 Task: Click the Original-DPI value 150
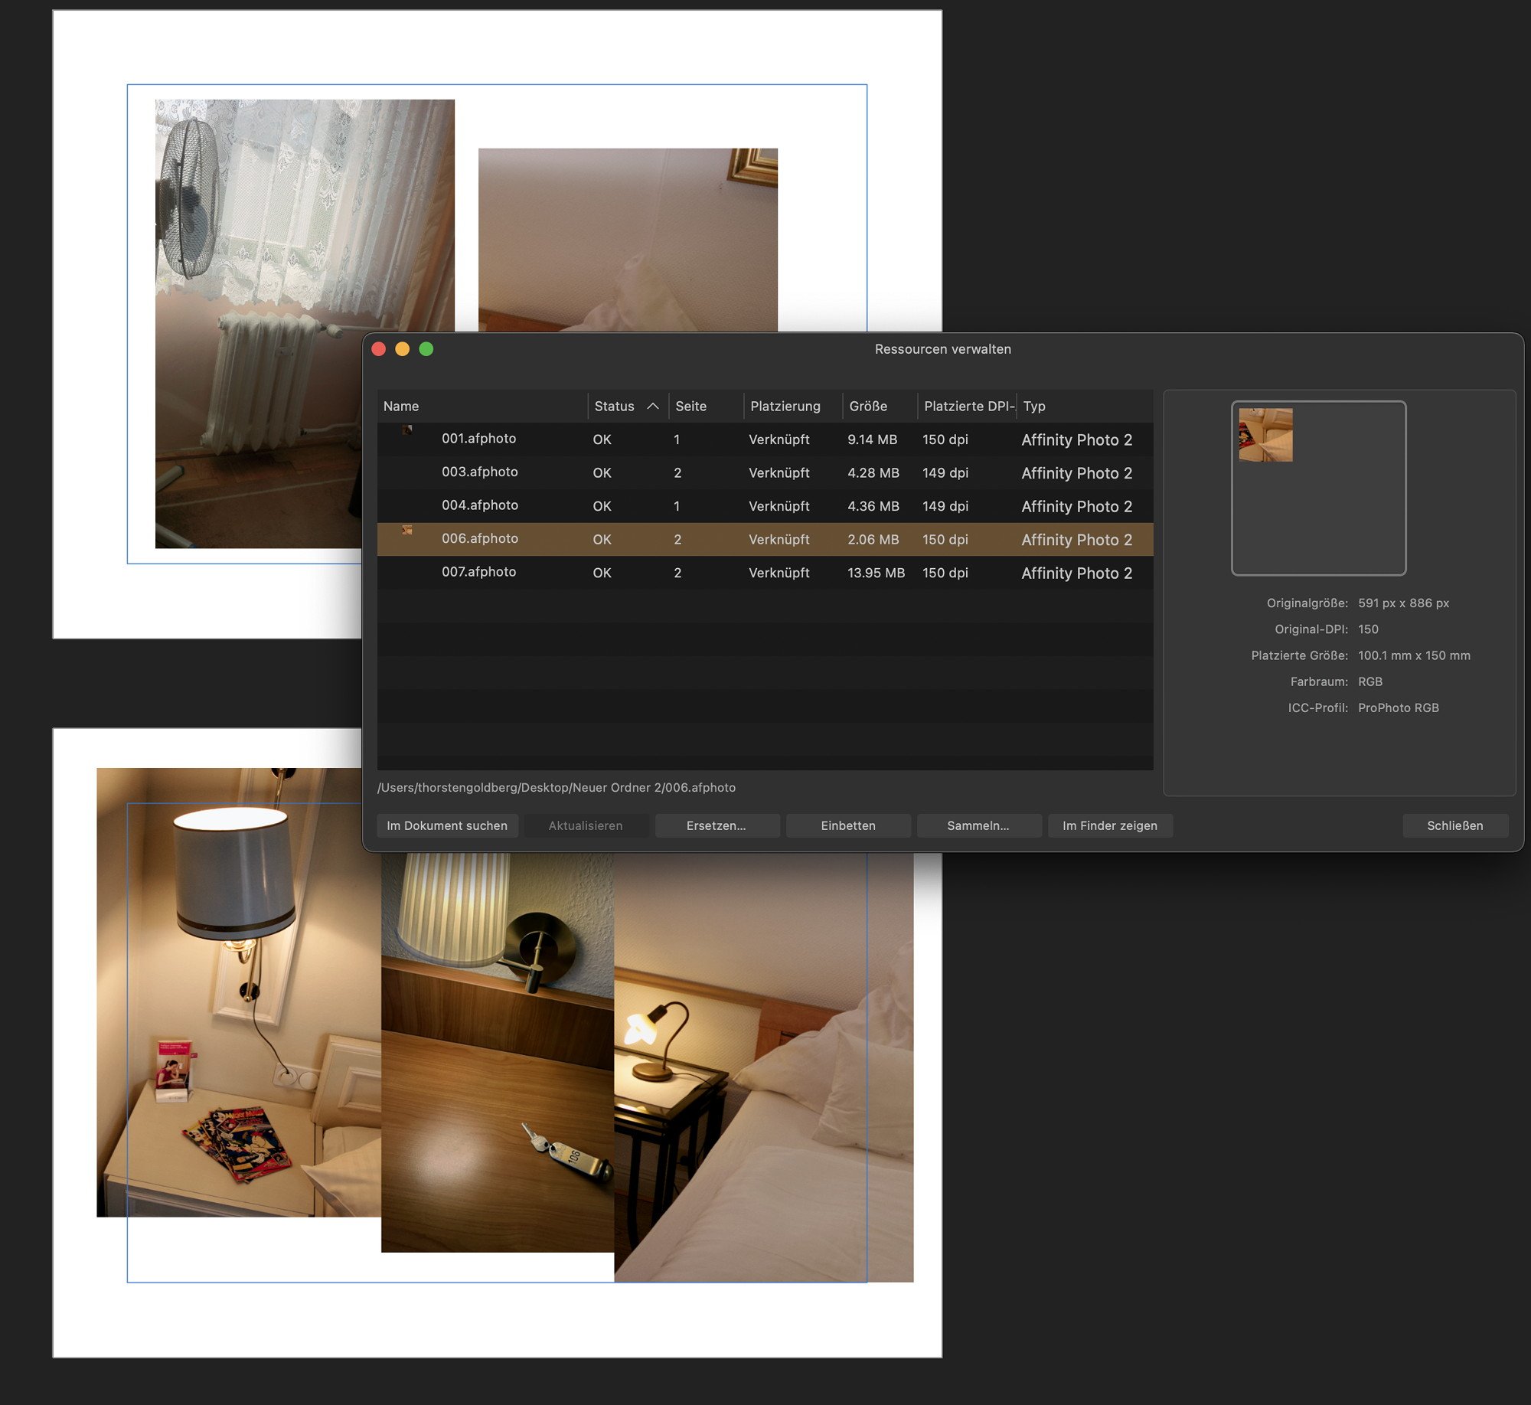click(1368, 629)
